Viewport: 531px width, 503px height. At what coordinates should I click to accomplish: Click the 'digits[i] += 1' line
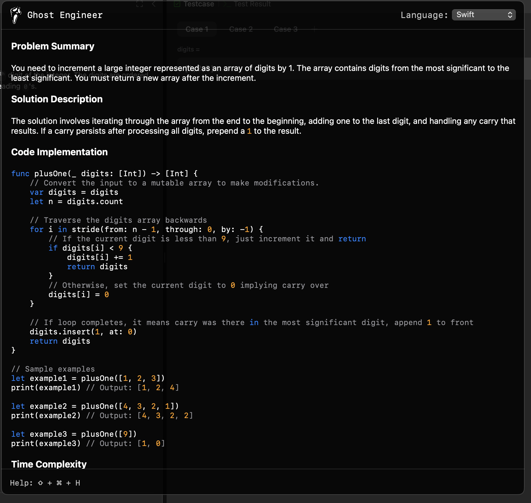point(100,257)
